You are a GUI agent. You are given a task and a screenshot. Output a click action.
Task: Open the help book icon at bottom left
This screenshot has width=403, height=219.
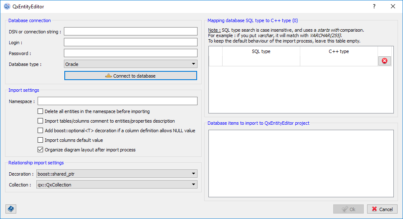click(x=11, y=209)
